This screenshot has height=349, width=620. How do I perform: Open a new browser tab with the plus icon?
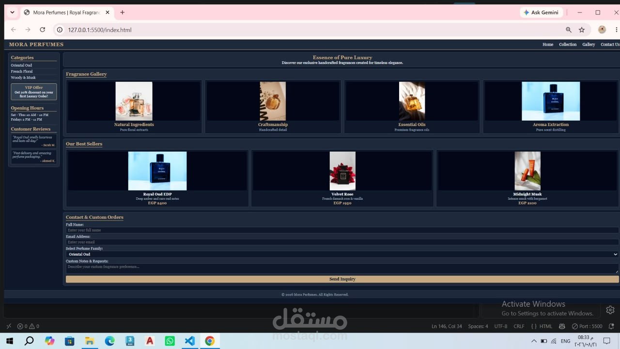point(122,13)
